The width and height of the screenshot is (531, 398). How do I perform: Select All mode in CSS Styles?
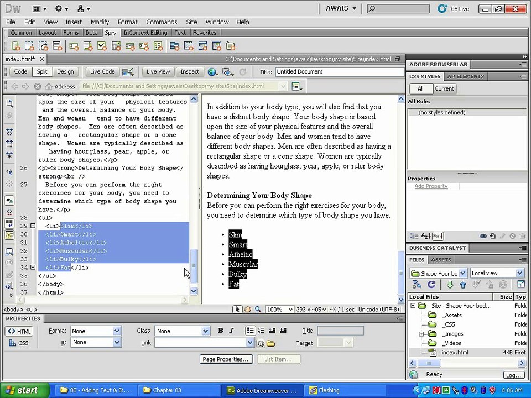(x=420, y=88)
